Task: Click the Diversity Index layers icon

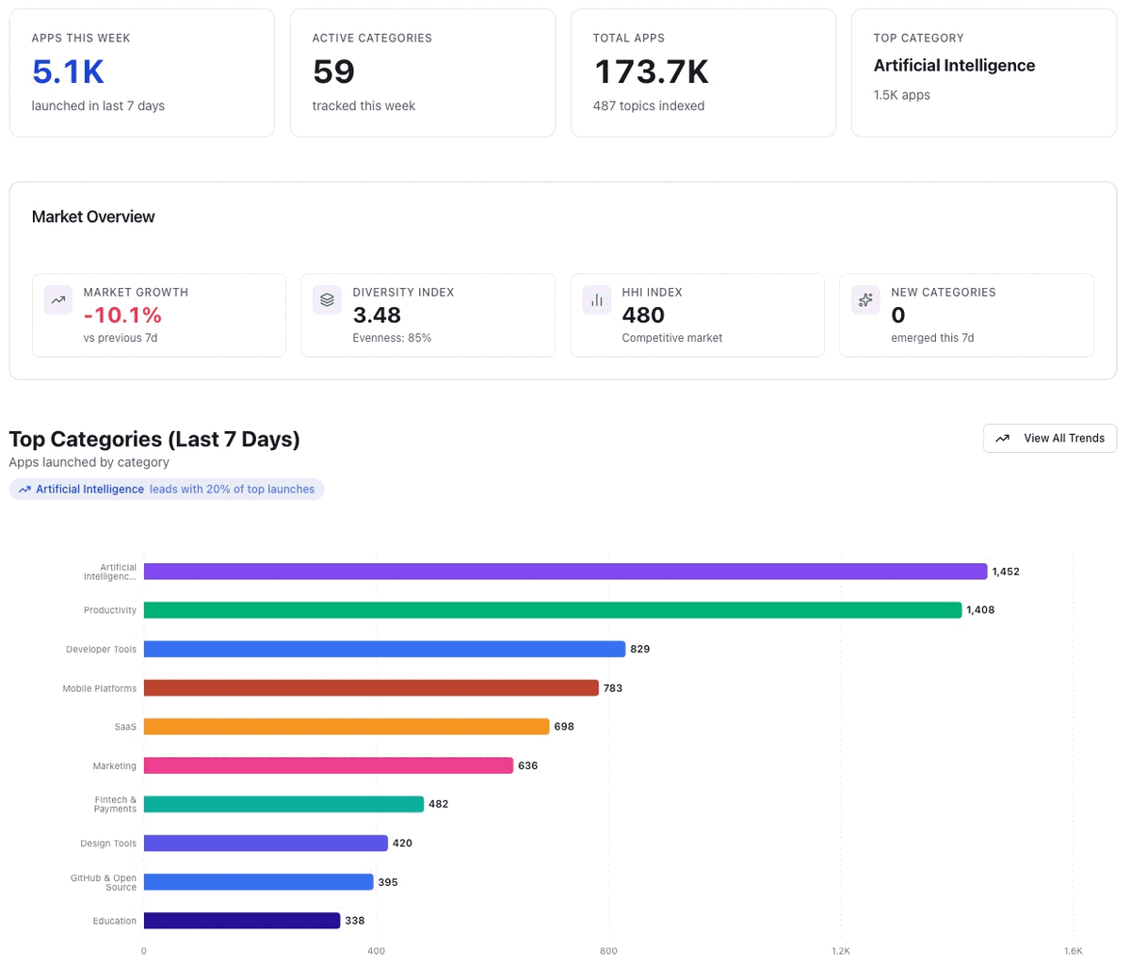Action: tap(327, 300)
